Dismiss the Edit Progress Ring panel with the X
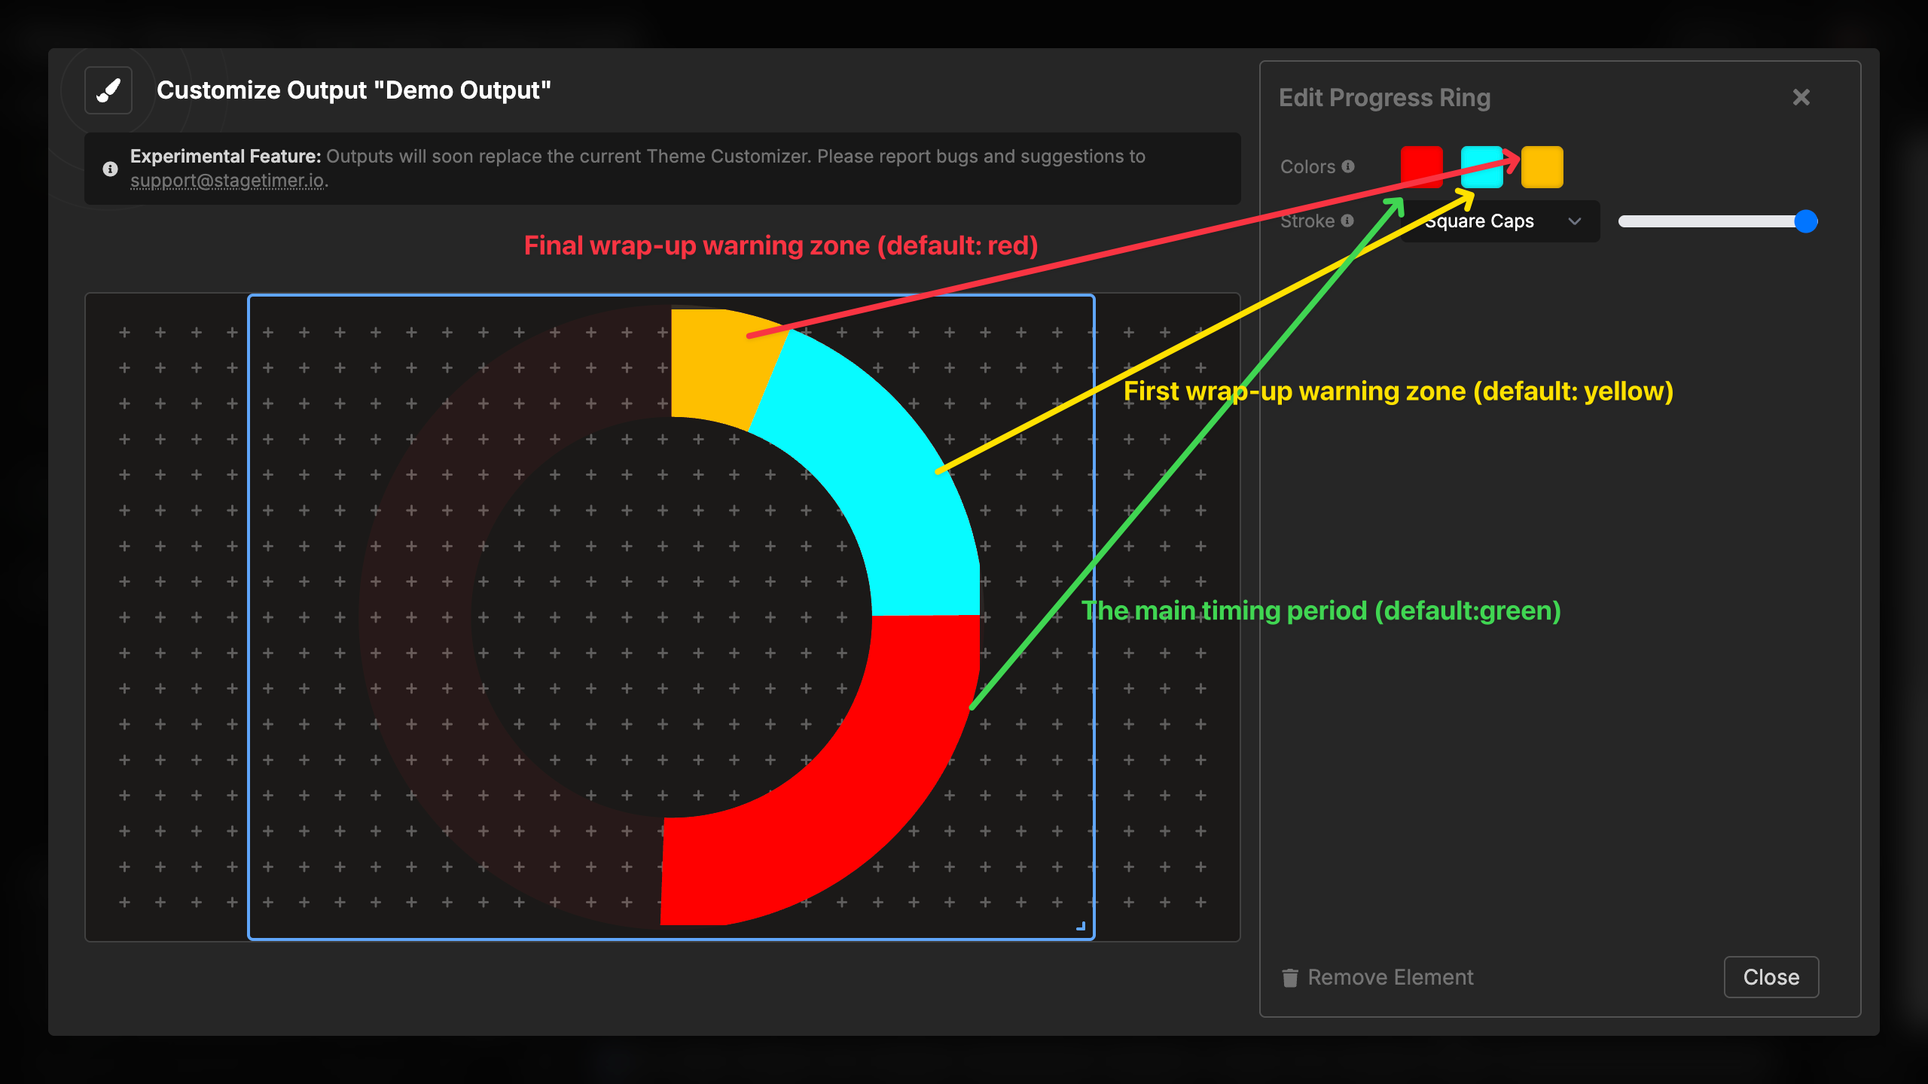Image resolution: width=1928 pixels, height=1084 pixels. coord(1801,96)
